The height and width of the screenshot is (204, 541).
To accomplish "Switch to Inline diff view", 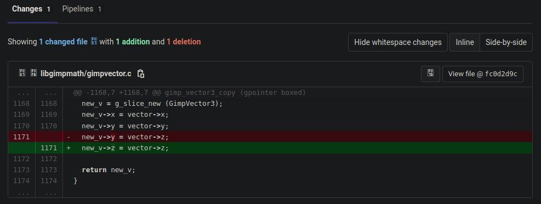I will 464,42.
